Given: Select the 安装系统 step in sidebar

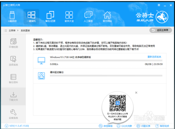Looking at the screenshot, I should [13, 114].
